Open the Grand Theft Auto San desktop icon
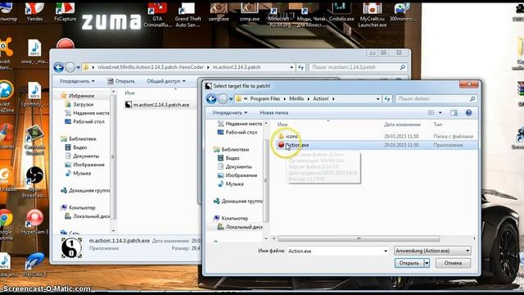The height and width of the screenshot is (295, 524). 187,14
